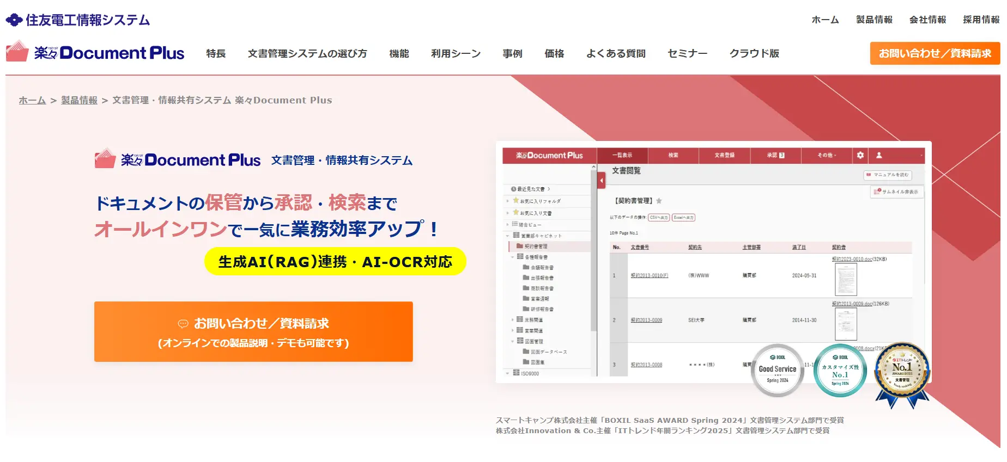Expand 最近見た文書 in the sidebar
The height and width of the screenshot is (462, 1007).
pyautogui.click(x=531, y=189)
